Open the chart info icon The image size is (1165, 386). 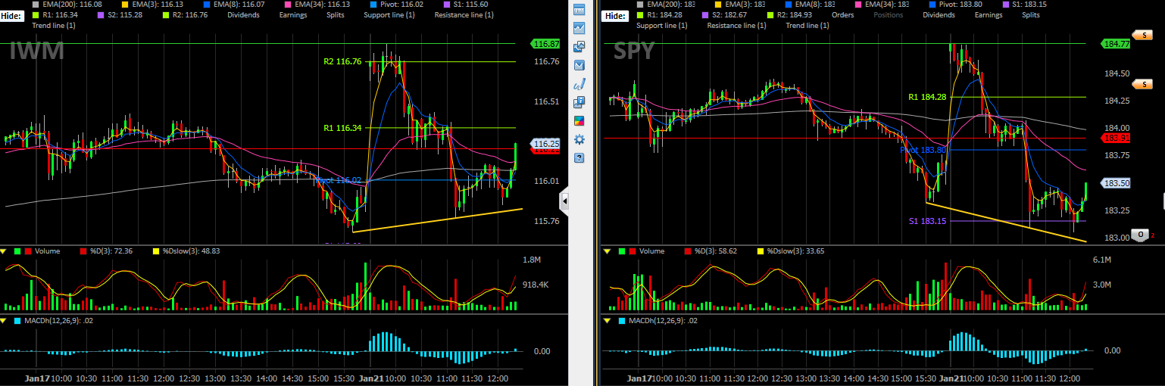pyautogui.click(x=579, y=102)
